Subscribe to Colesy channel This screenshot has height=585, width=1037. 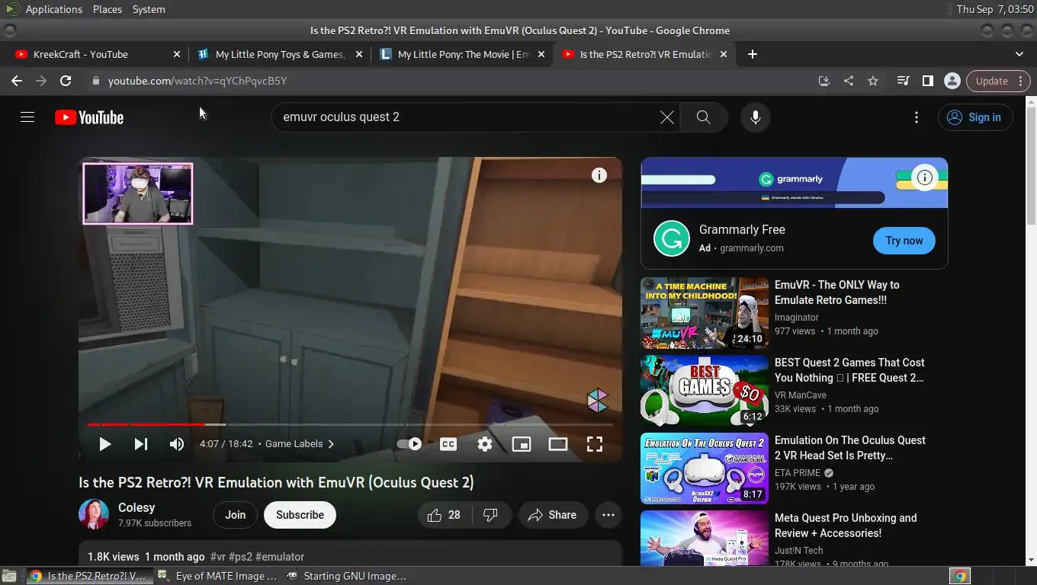click(300, 515)
